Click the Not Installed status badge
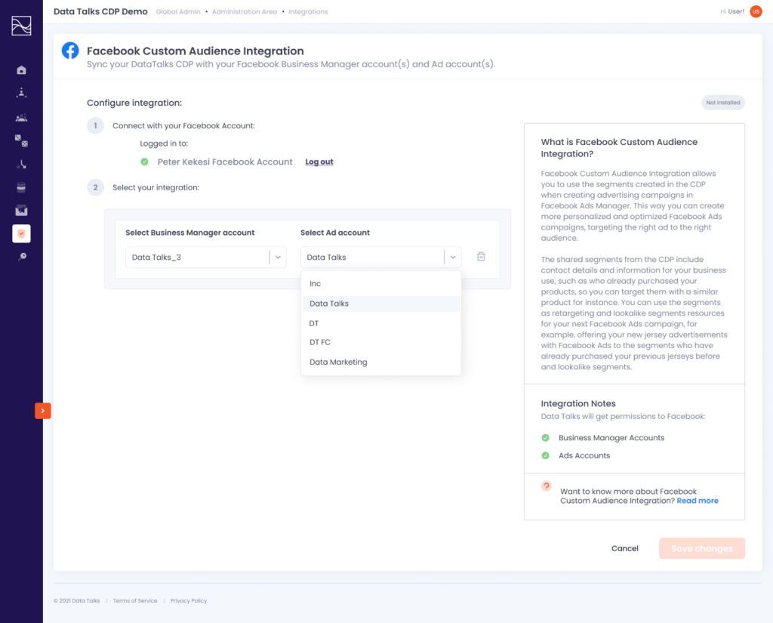773x623 pixels. click(723, 103)
